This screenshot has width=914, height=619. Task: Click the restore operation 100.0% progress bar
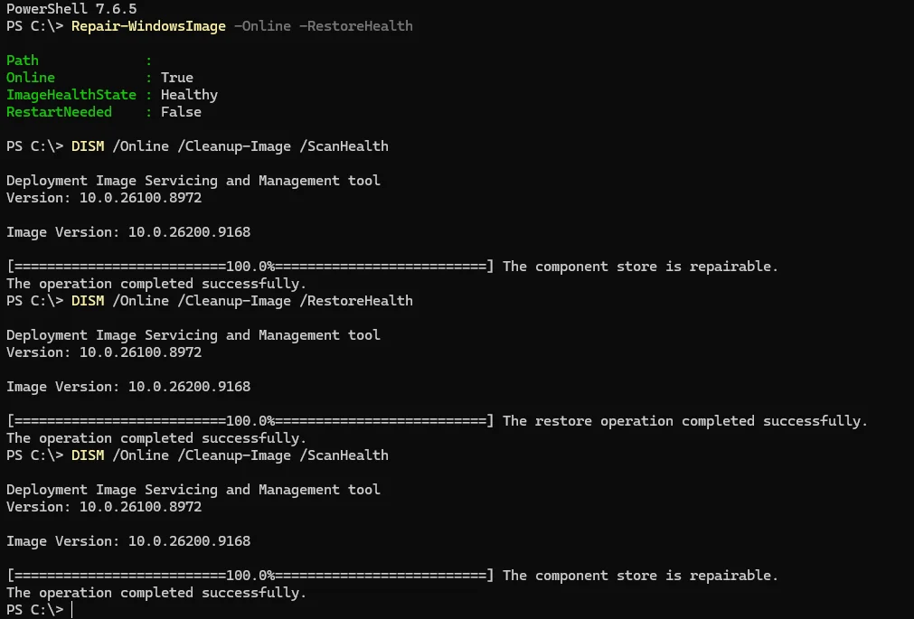[250, 421]
